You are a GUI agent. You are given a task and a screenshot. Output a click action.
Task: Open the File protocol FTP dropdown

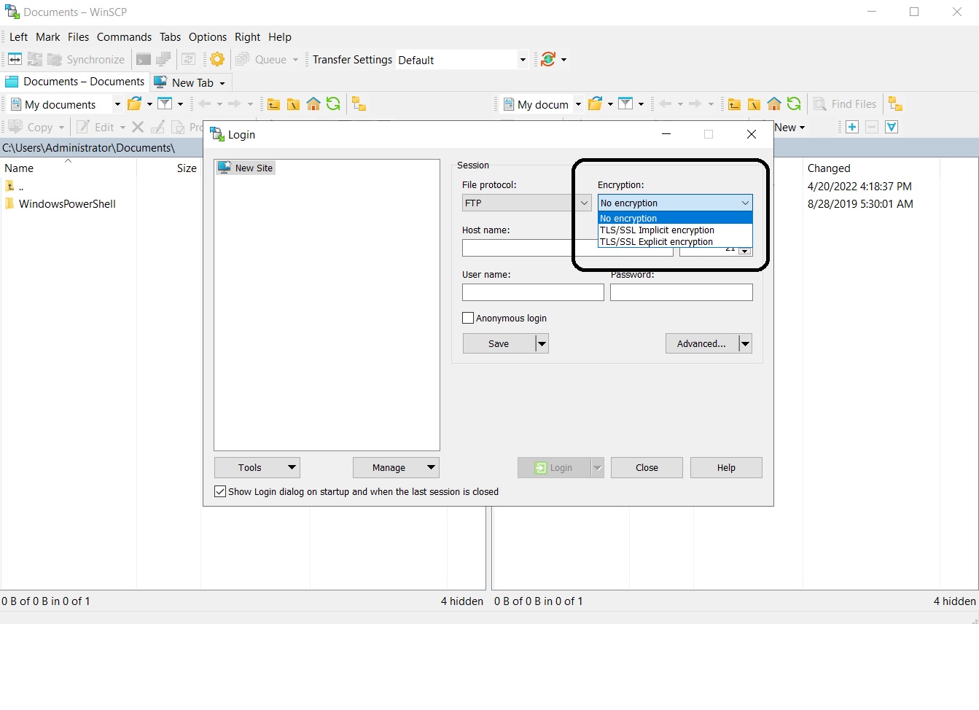(x=526, y=203)
